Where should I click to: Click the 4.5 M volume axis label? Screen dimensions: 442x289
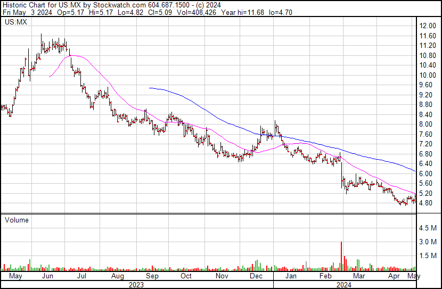coord(428,228)
